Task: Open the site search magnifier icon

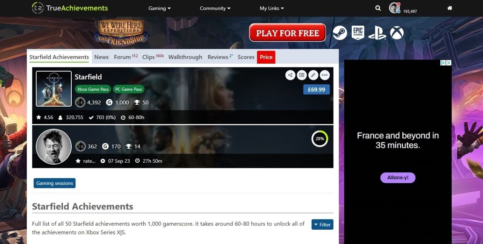Action: pyautogui.click(x=378, y=8)
